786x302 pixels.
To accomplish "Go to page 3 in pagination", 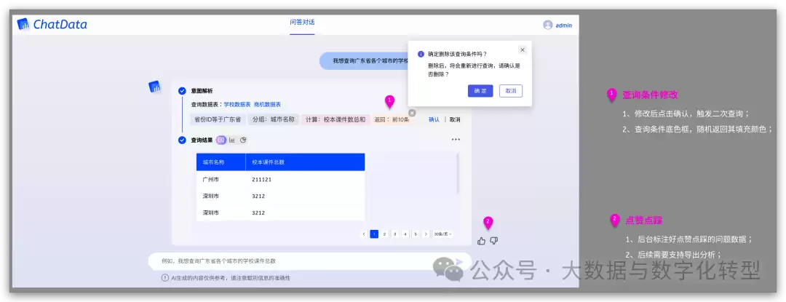I will pos(395,234).
